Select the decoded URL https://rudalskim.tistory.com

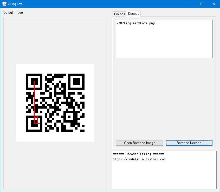[x=139, y=159]
